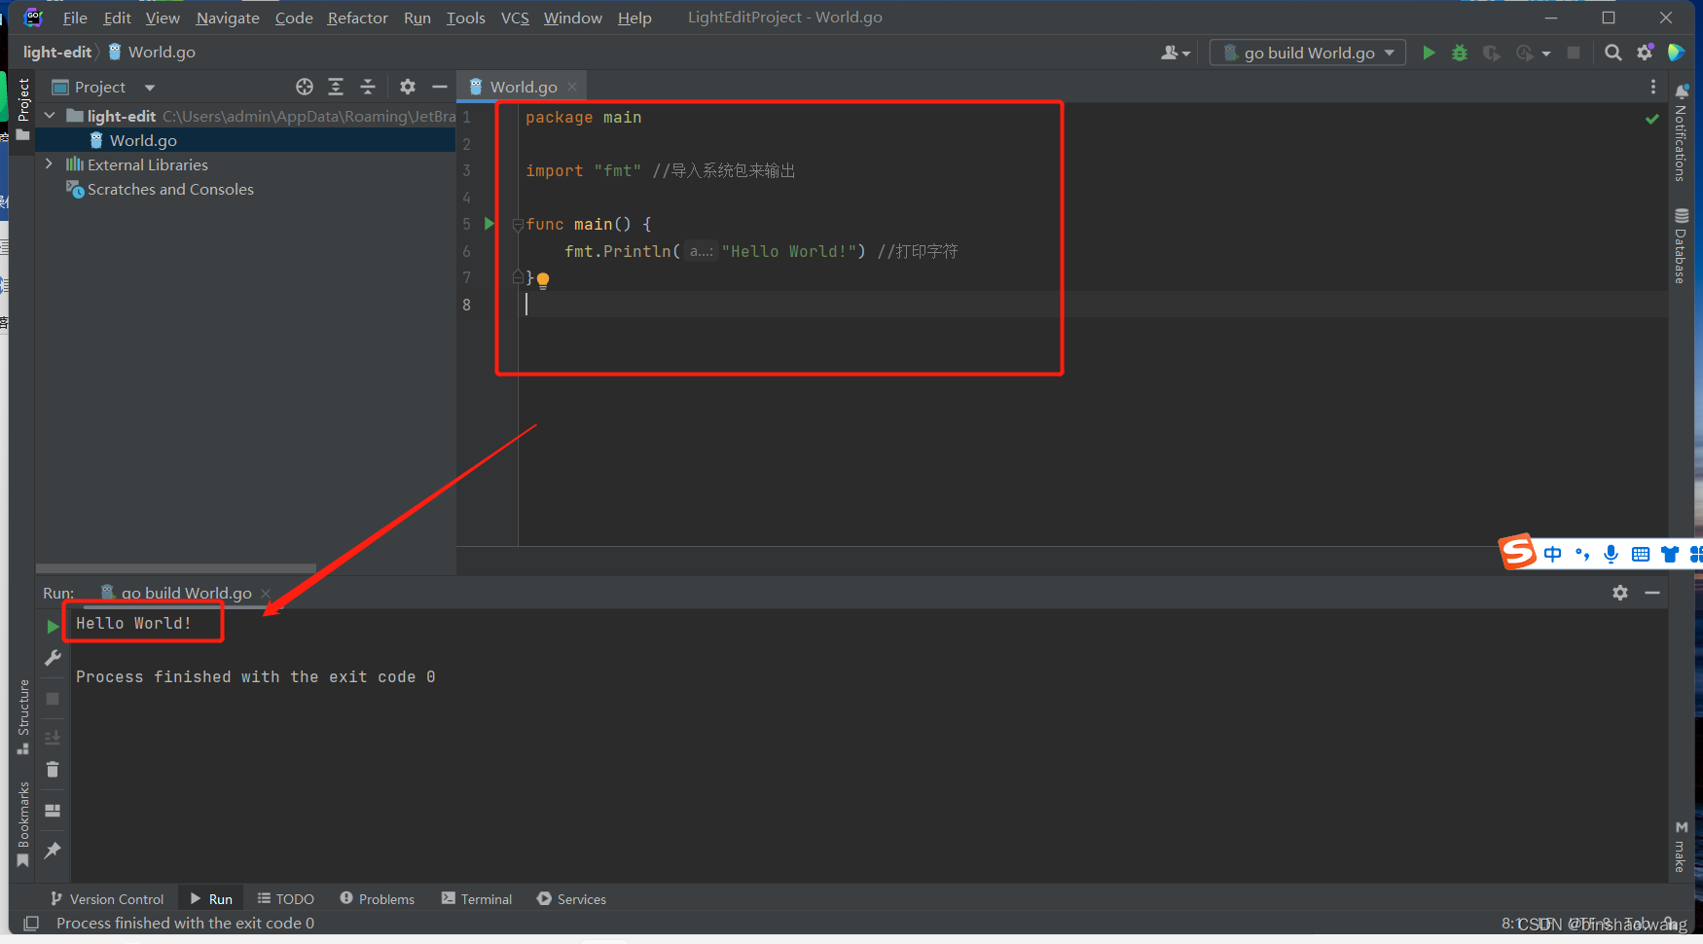
Task: Open the TODO tool window
Action: click(x=285, y=899)
